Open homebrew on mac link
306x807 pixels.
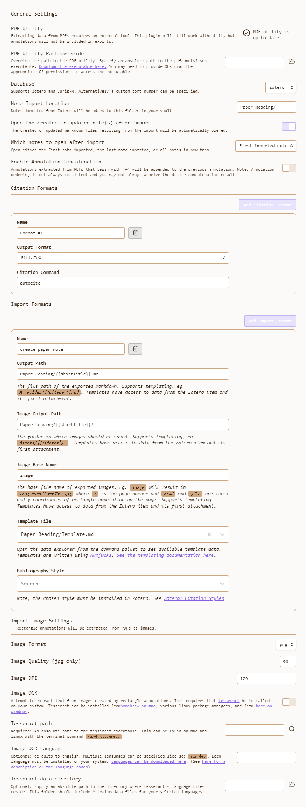click(x=138, y=706)
